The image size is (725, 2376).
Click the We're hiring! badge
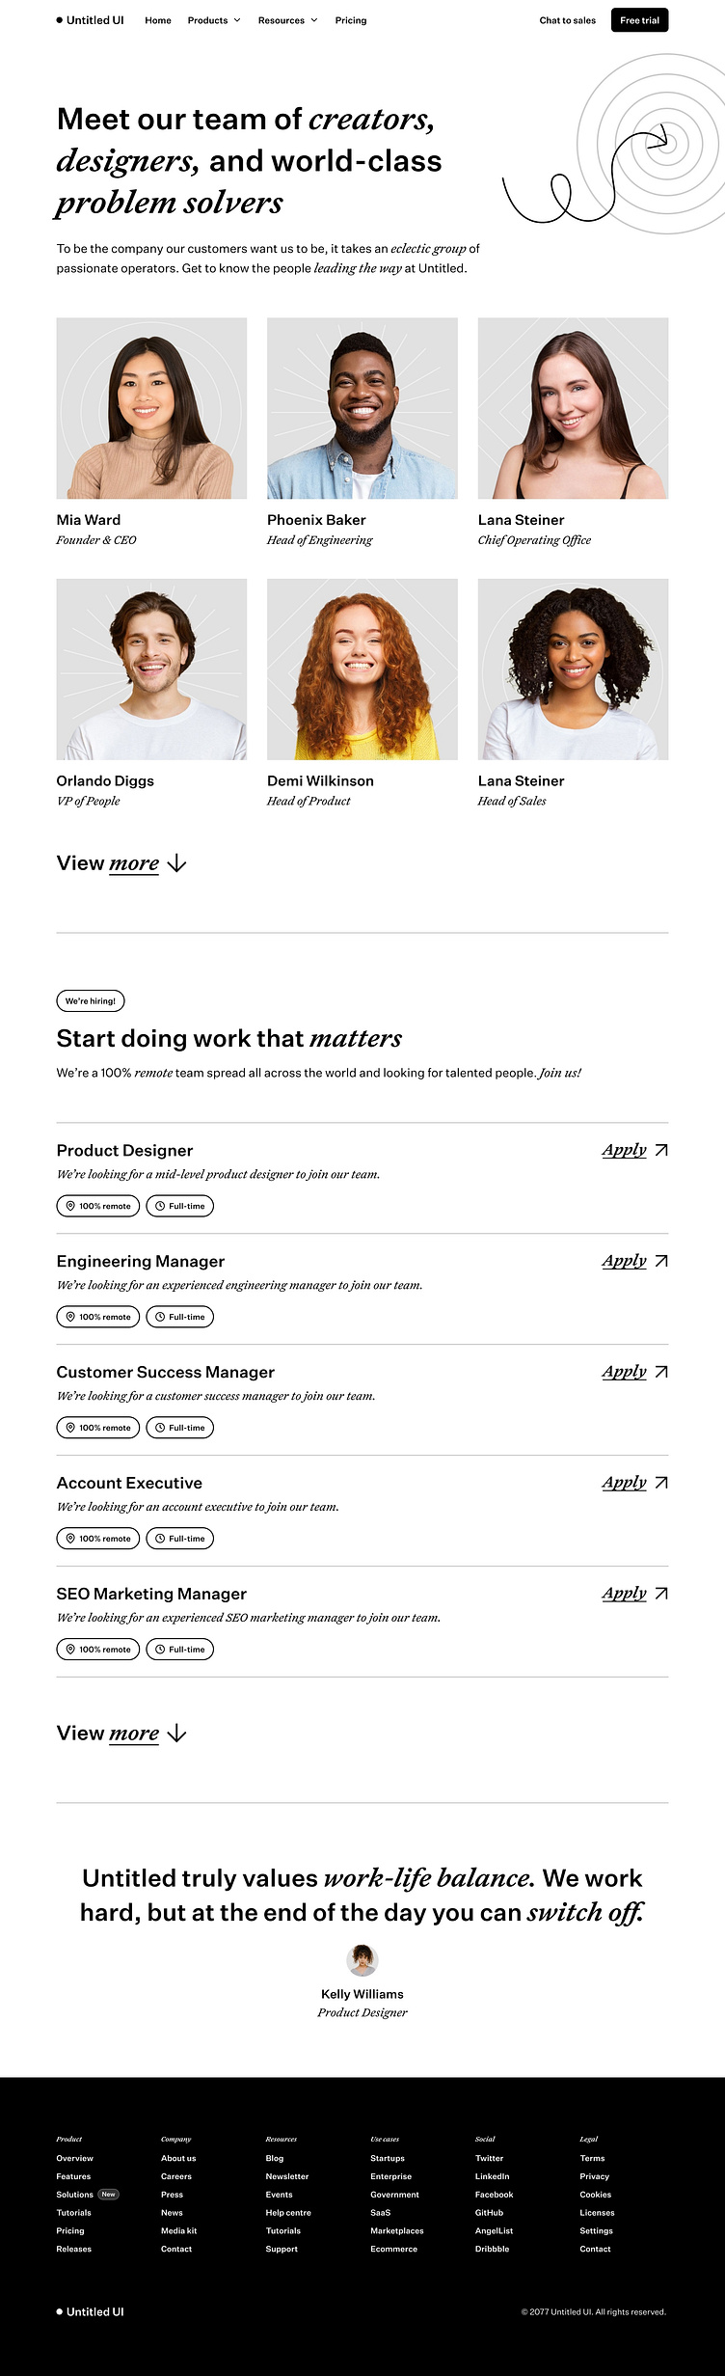pos(91,1001)
